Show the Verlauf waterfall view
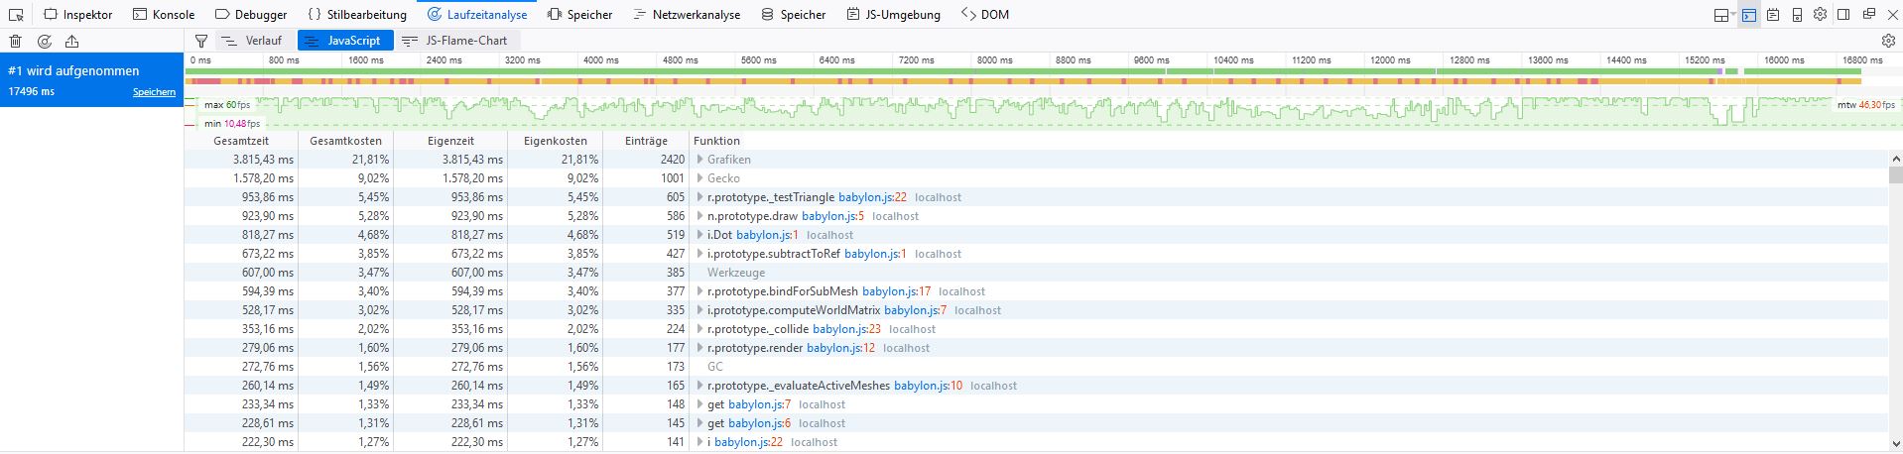 pyautogui.click(x=253, y=41)
